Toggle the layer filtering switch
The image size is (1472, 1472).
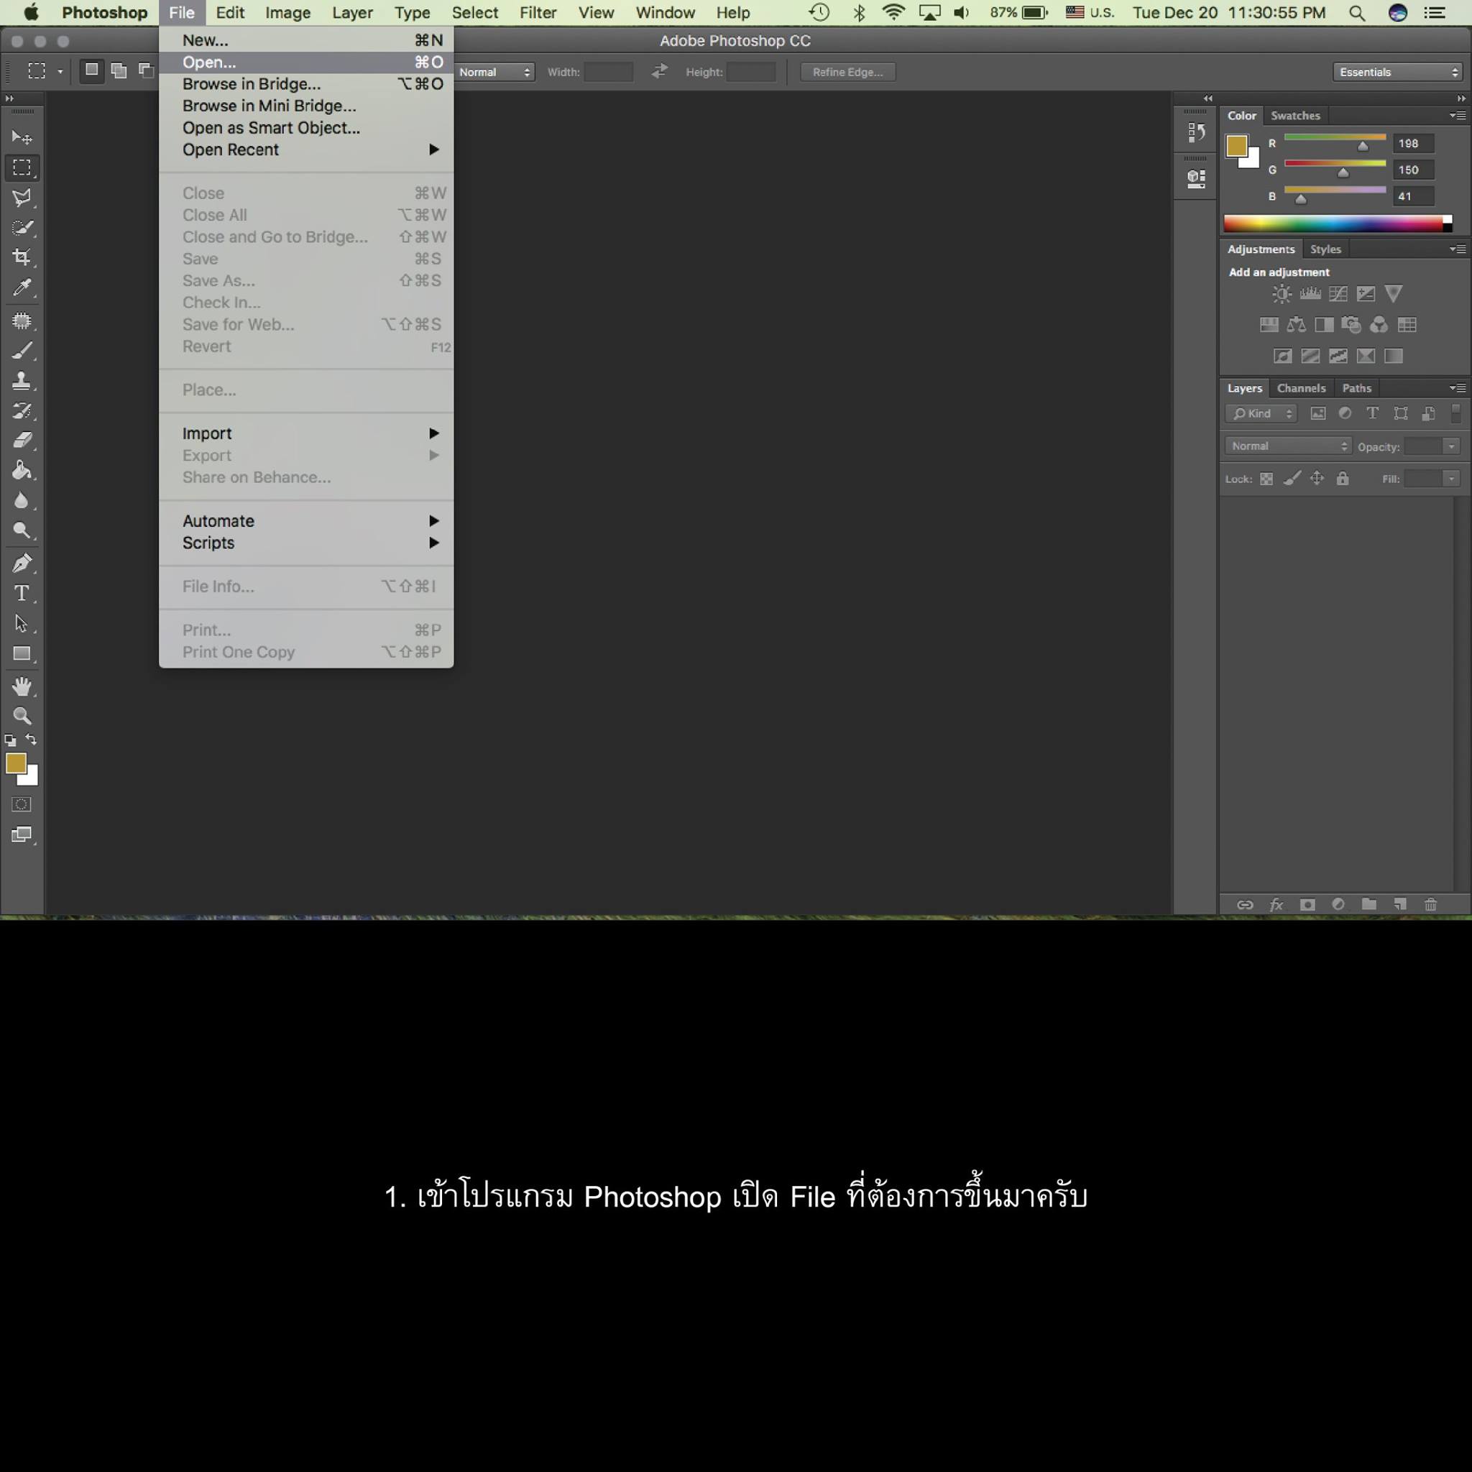[1456, 413]
